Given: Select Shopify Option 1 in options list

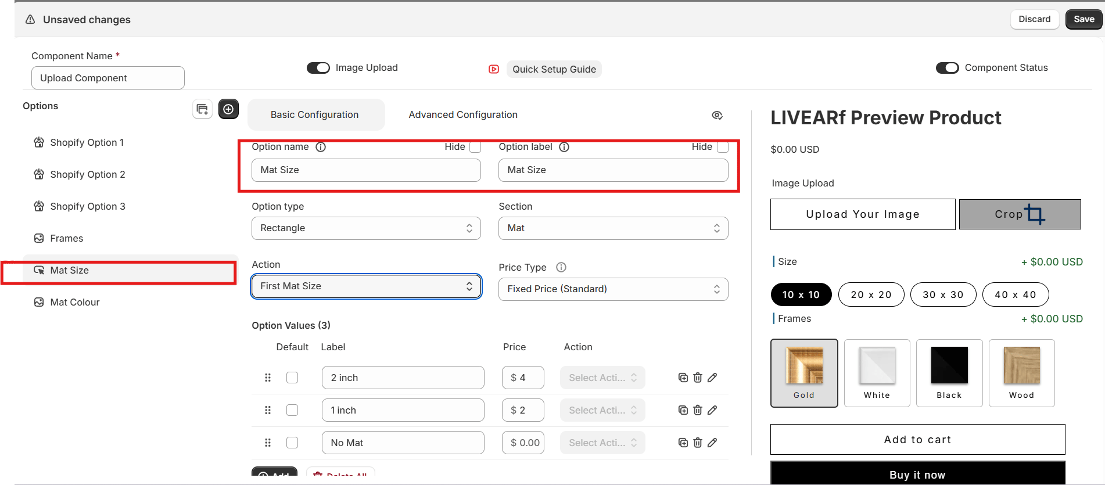Looking at the screenshot, I should point(130,142).
